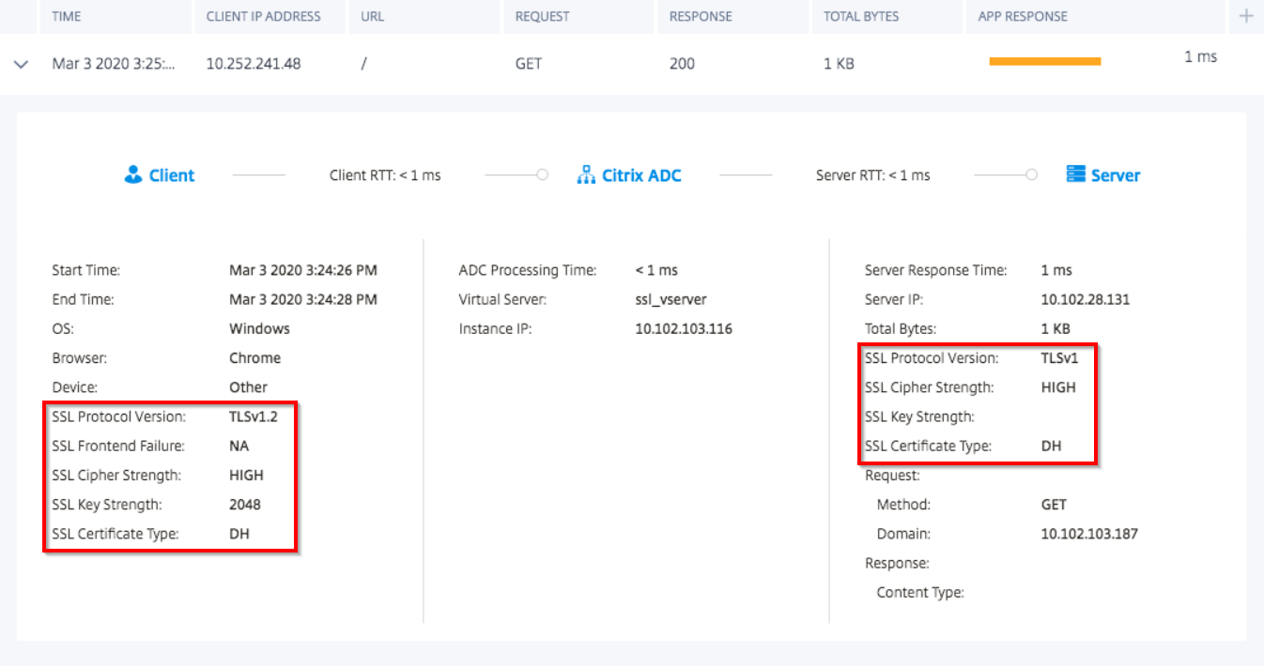This screenshot has width=1264, height=666.
Task: Click the circle node after Client RTT
Action: [x=542, y=174]
